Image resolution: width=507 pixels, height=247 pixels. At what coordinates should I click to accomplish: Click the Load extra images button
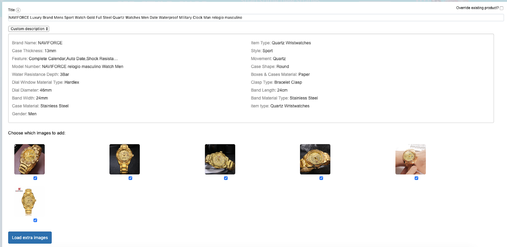(30, 238)
